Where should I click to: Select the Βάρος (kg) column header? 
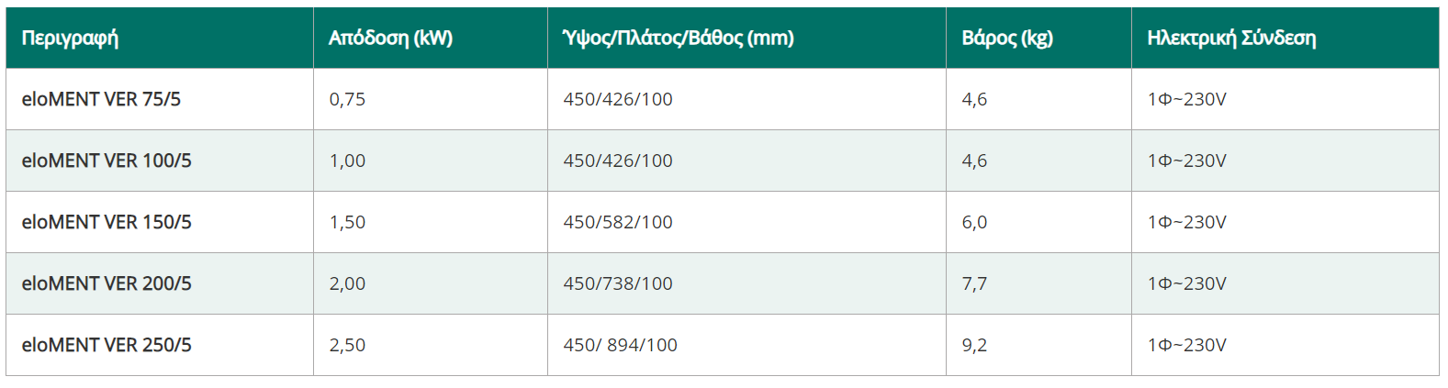tap(1007, 38)
